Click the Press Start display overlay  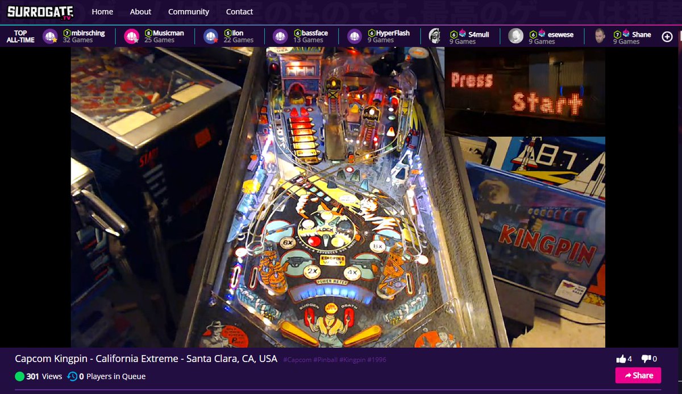point(525,92)
